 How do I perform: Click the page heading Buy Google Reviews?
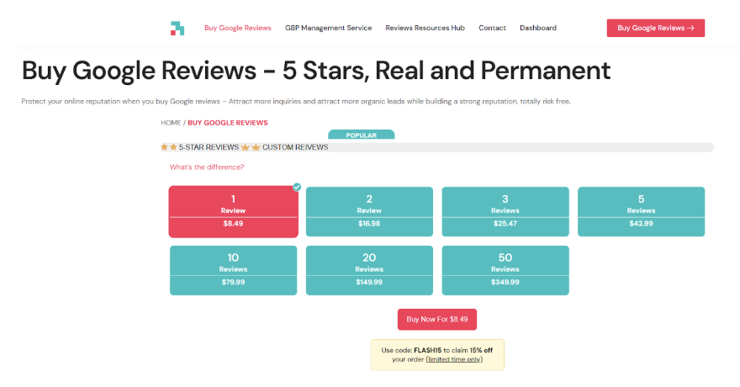[x=315, y=71]
